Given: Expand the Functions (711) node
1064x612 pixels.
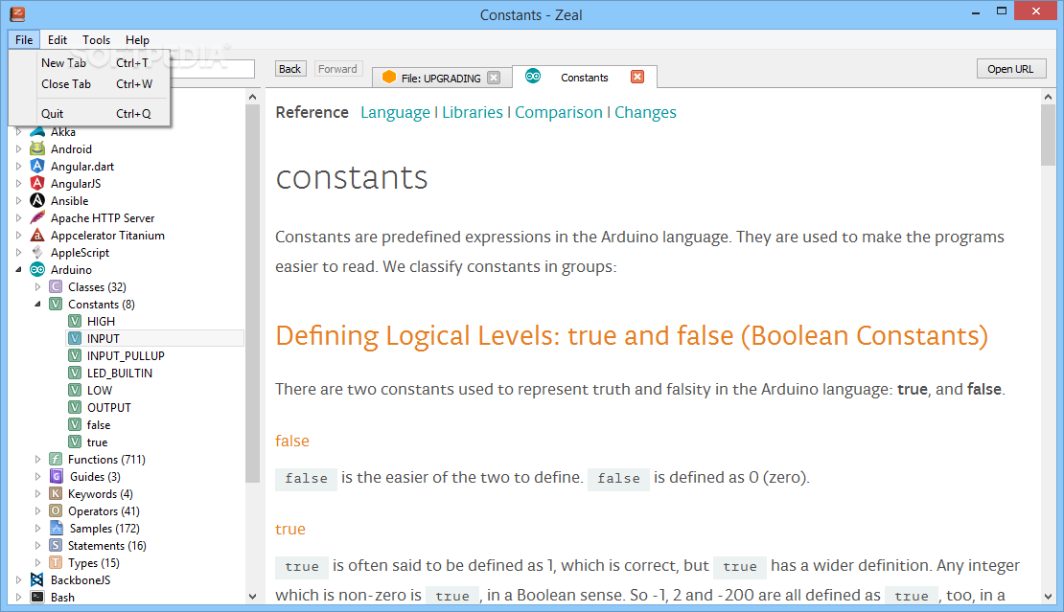Looking at the screenshot, I should click(38, 460).
